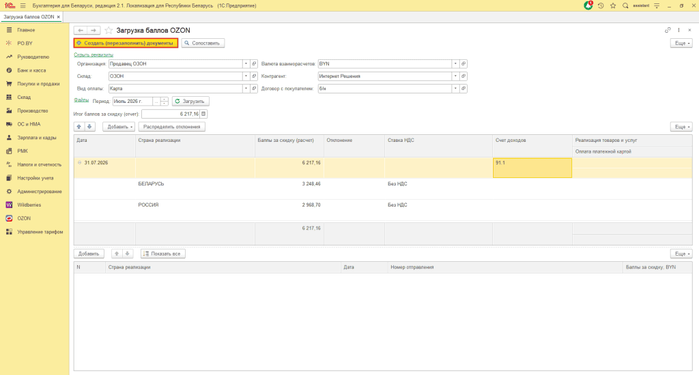The width and height of the screenshot is (699, 375).
Task: Open the history clock icon
Action: [x=601, y=5]
